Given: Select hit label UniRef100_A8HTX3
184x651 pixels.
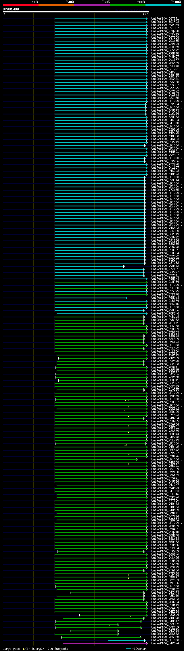Looking at the screenshot, I should pyautogui.click(x=165, y=279).
